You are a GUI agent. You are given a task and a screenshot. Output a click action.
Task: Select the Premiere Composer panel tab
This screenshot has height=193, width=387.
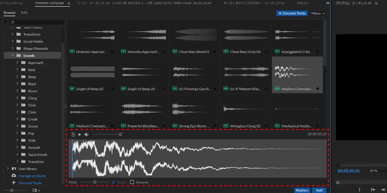(x=50, y=3)
